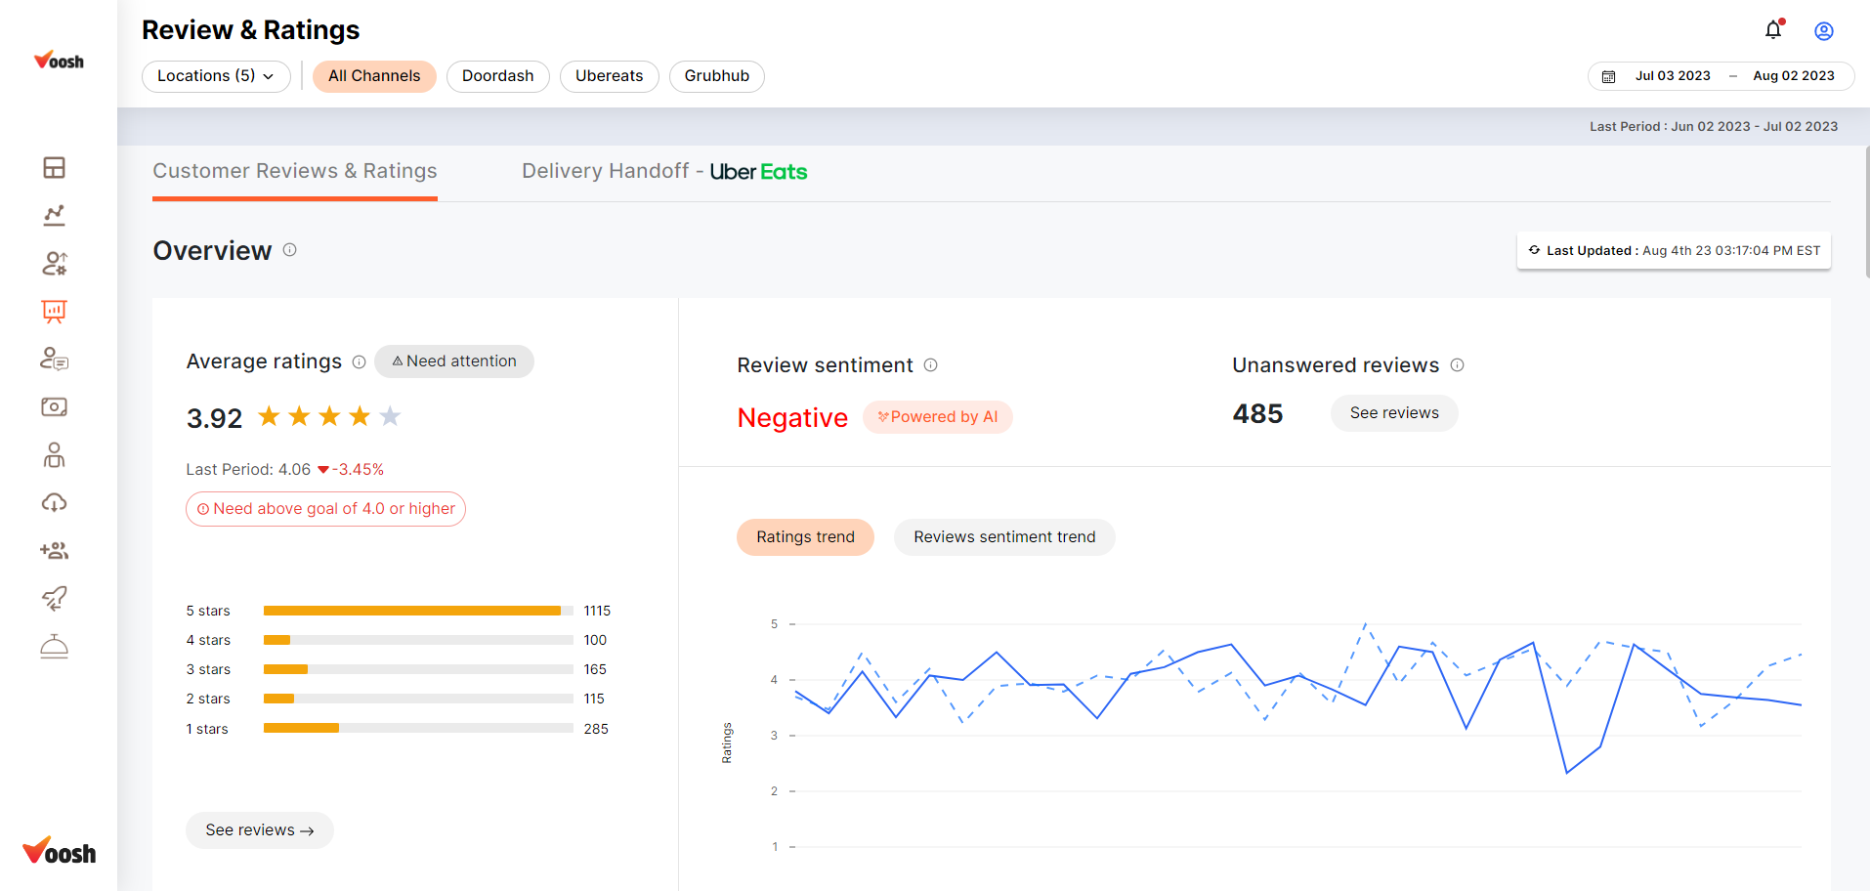Open the rocket icon in sidebar
The width and height of the screenshot is (1870, 891).
[54, 598]
